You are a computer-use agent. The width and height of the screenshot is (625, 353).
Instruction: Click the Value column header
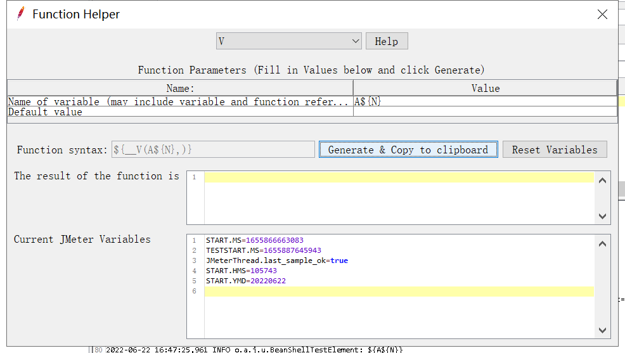485,88
